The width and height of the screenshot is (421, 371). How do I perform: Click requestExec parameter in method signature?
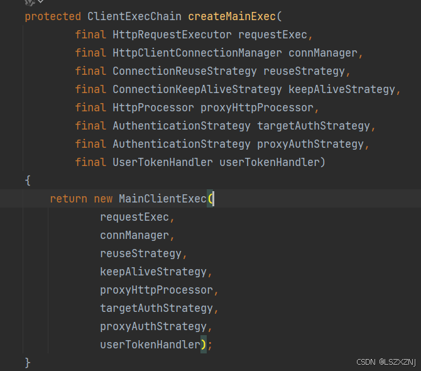[x=273, y=35]
